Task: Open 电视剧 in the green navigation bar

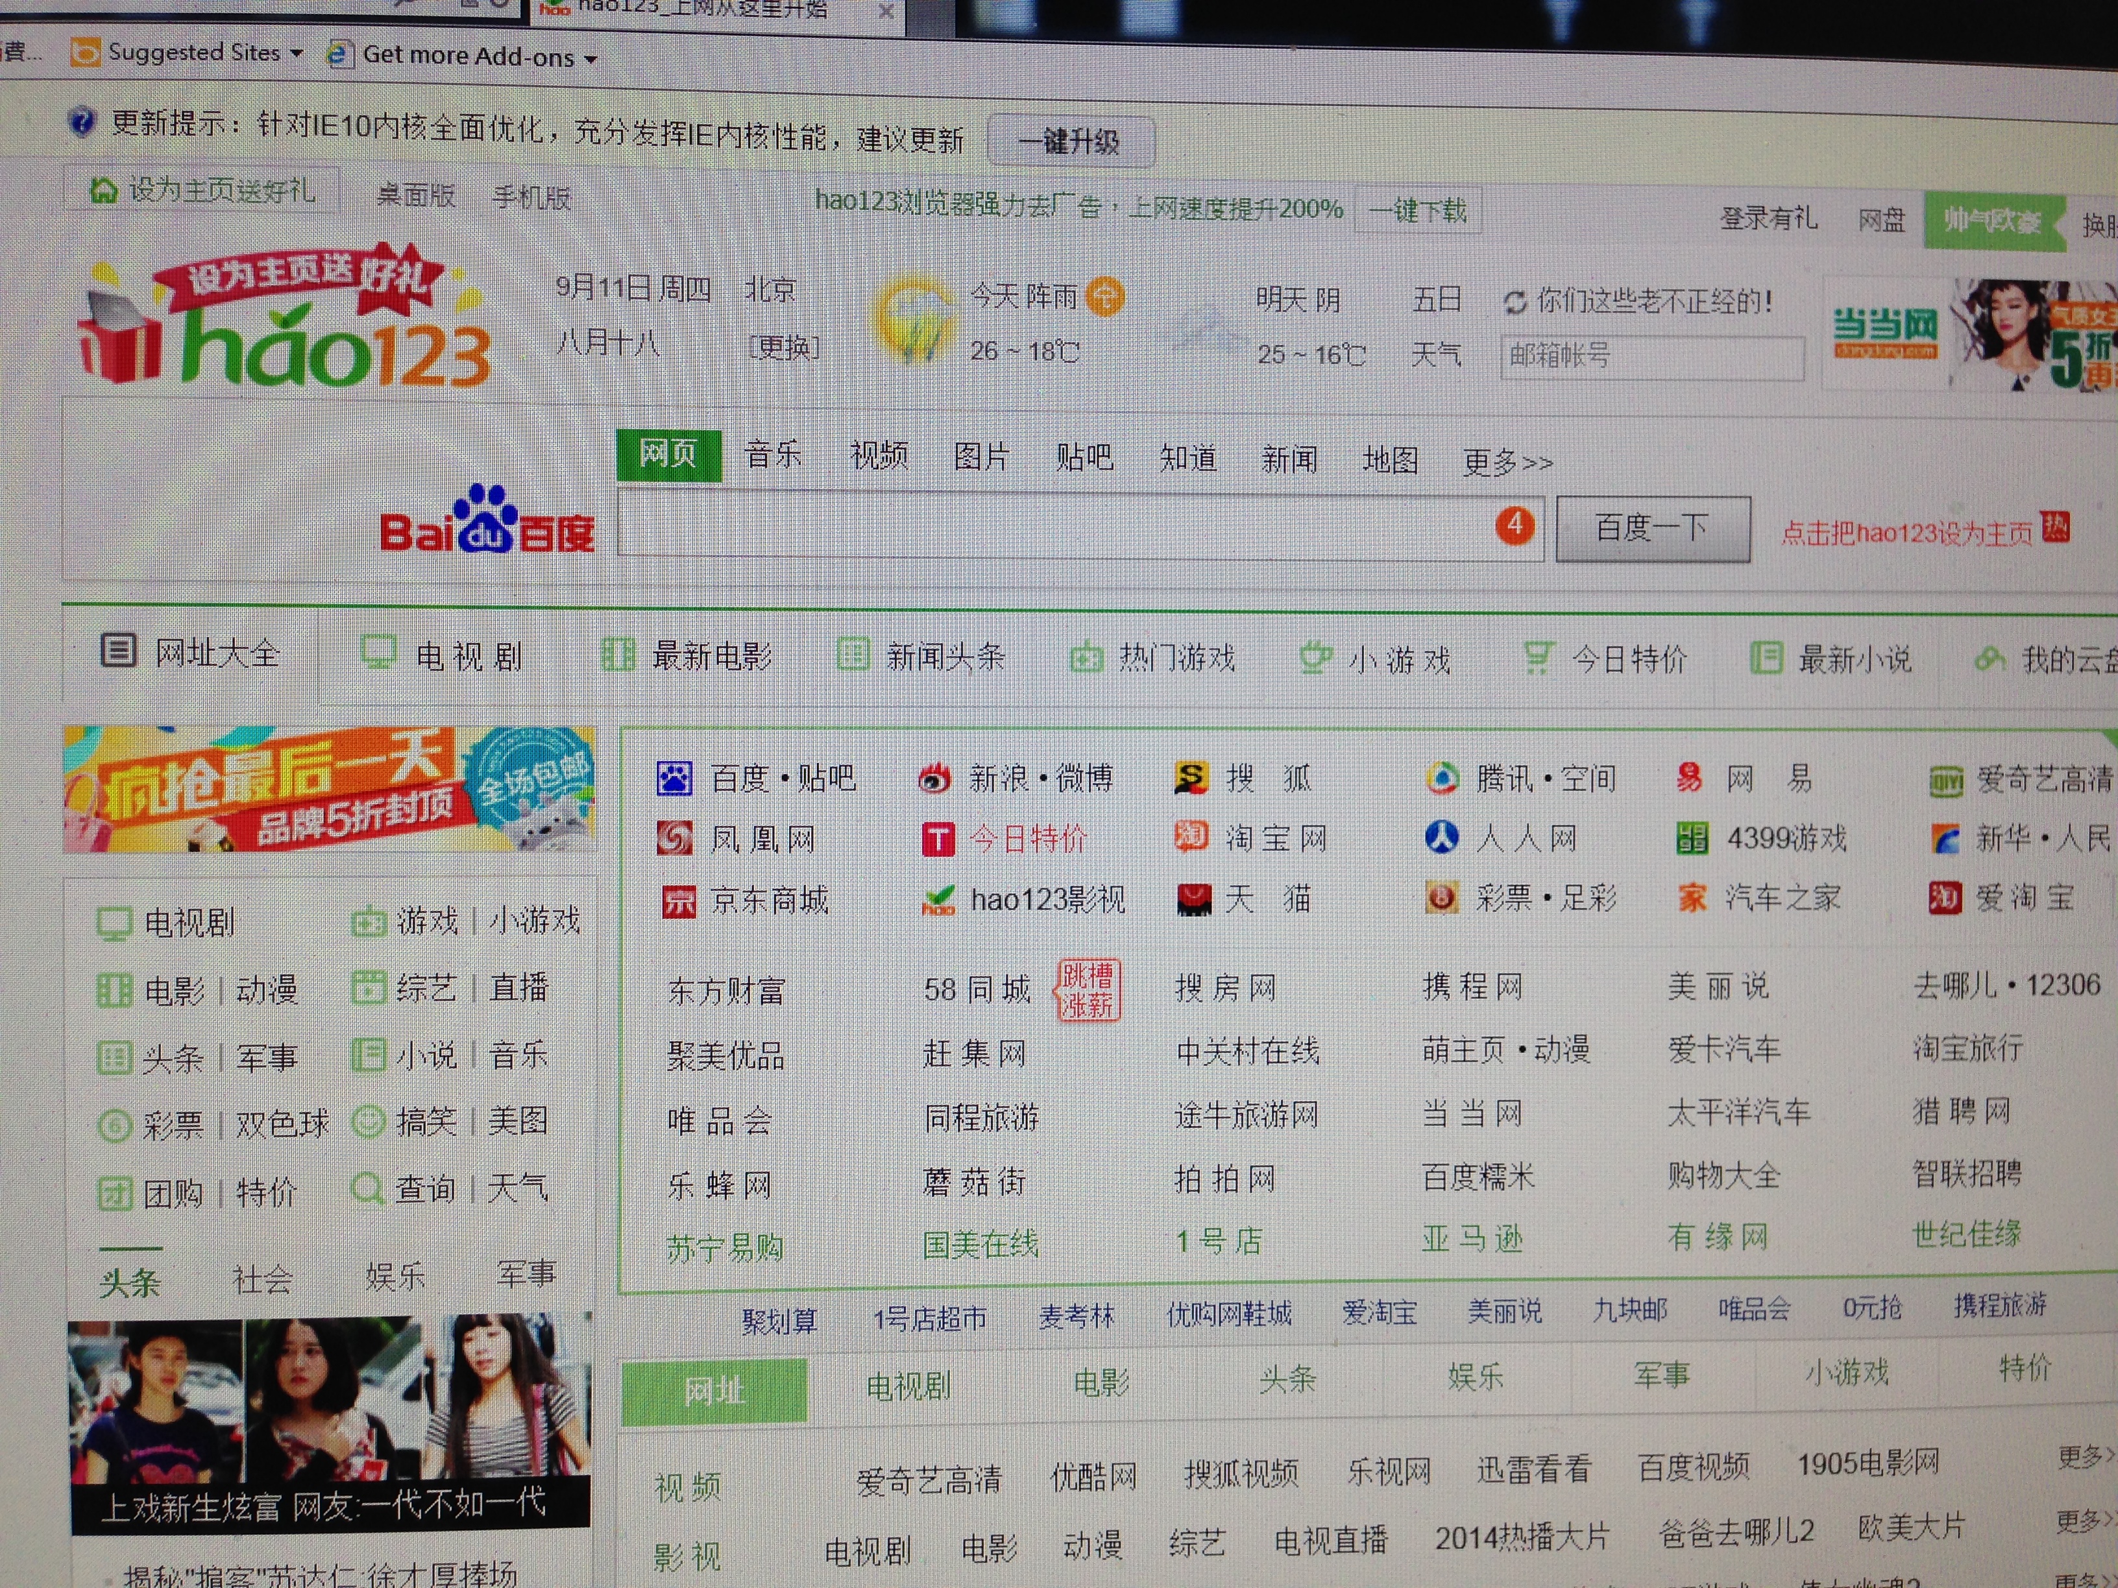Action: pyautogui.click(x=443, y=656)
